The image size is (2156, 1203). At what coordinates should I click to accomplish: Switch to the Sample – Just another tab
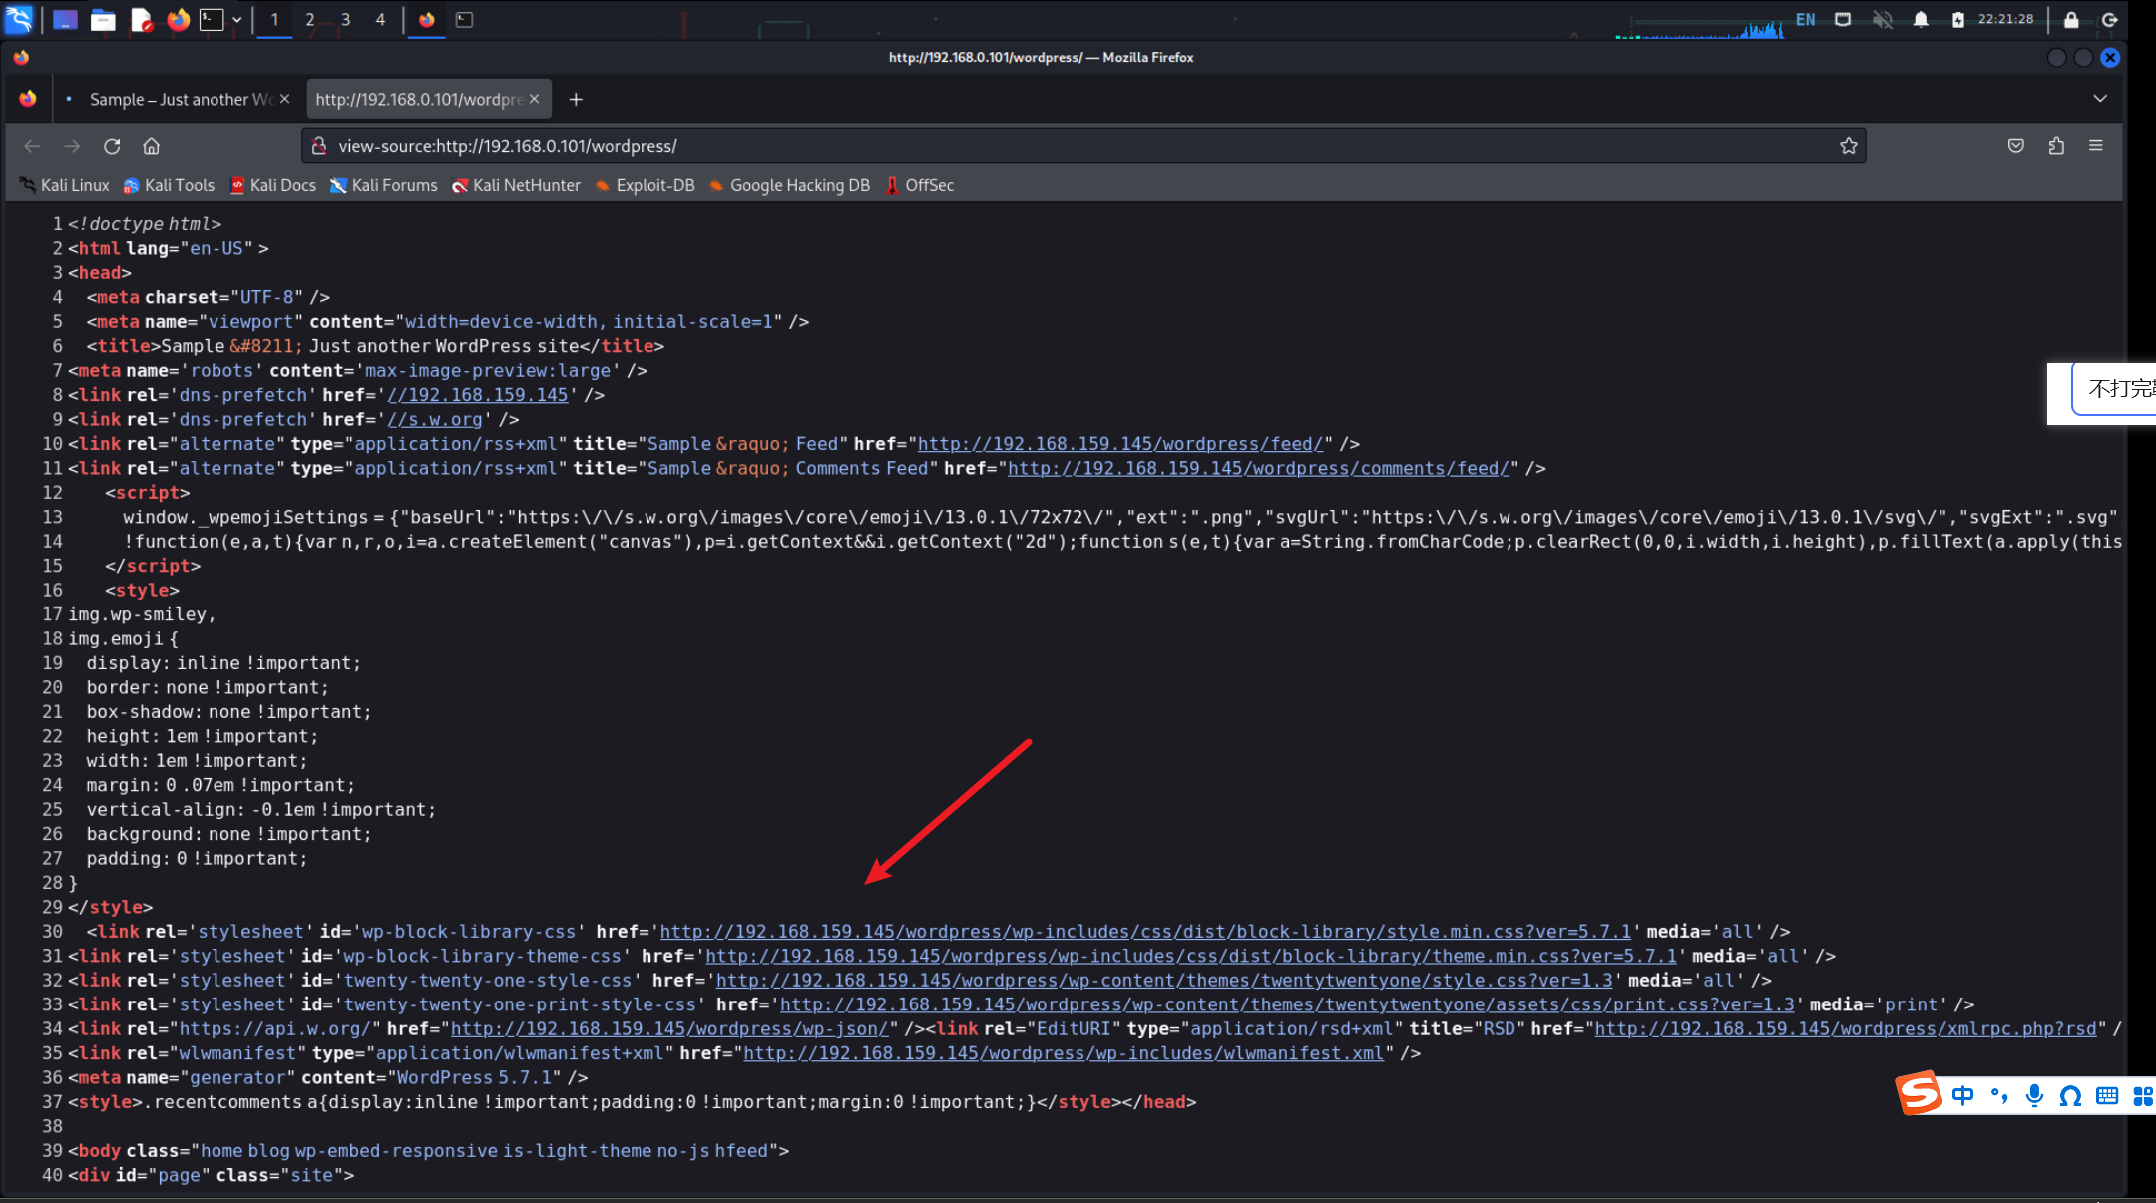tap(180, 99)
